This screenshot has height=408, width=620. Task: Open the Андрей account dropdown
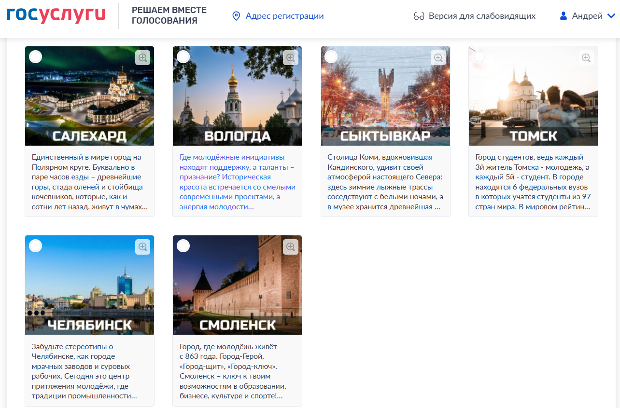coord(587,16)
